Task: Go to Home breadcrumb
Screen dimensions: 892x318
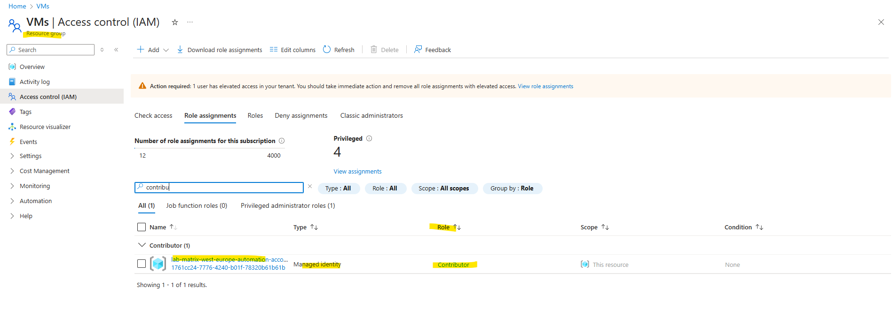Action: (17, 6)
